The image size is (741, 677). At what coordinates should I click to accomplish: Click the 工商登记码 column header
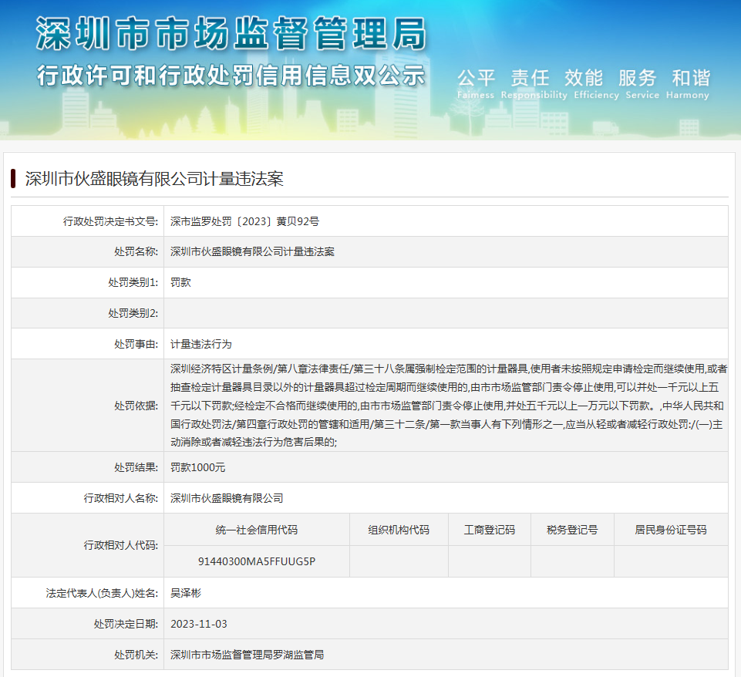click(489, 530)
